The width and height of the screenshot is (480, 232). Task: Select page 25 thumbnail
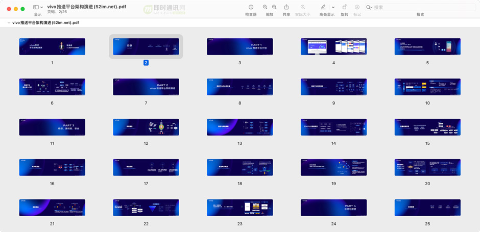(x=427, y=208)
